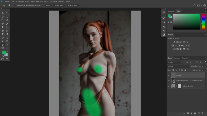Open the Filtro menu
Image resolution: width=207 pixels, height=116 pixels.
tap(46, 2)
